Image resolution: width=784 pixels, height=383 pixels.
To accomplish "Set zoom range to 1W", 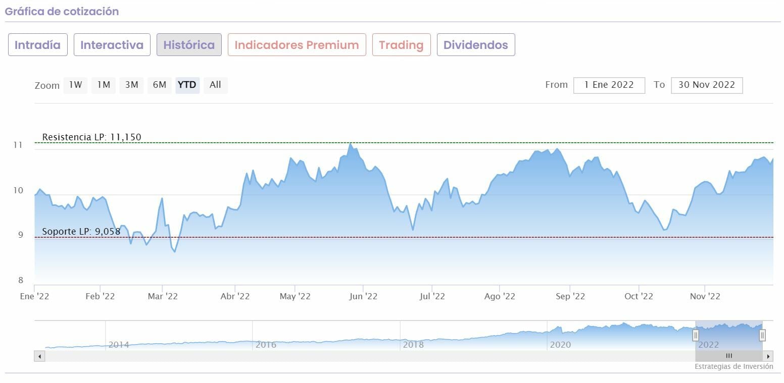I will click(75, 85).
